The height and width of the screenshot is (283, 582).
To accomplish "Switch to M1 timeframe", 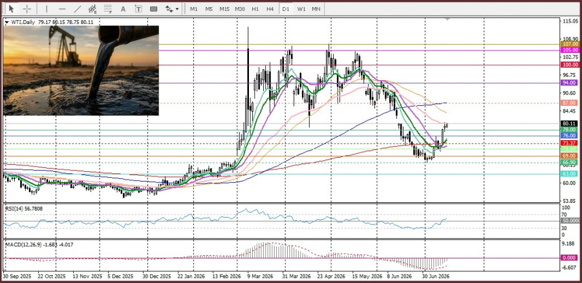I will tap(194, 8).
